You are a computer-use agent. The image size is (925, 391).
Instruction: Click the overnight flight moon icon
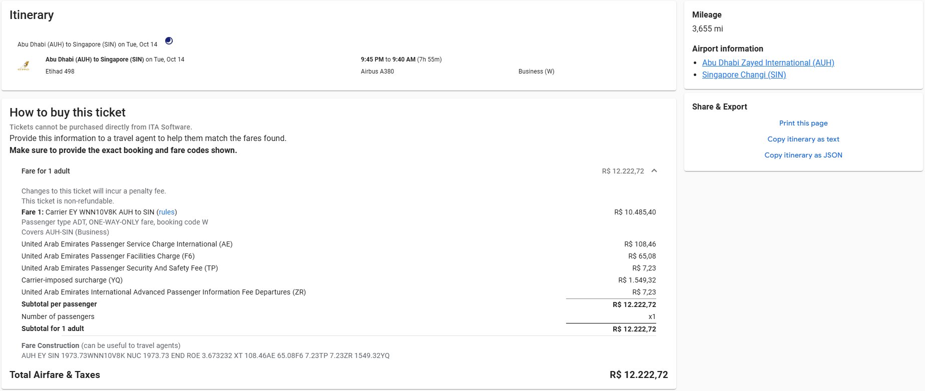coord(169,41)
